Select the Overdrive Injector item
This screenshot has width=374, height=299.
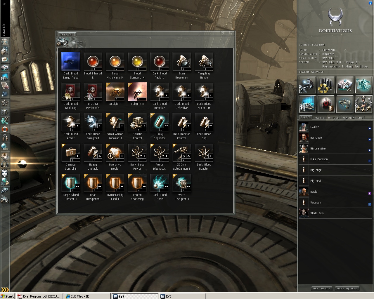pyautogui.click(x=115, y=157)
